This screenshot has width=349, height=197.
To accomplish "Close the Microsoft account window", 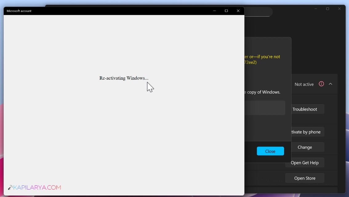I will 238,10.
